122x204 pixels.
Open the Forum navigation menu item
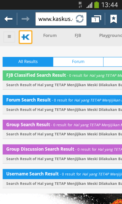coord(50,35)
